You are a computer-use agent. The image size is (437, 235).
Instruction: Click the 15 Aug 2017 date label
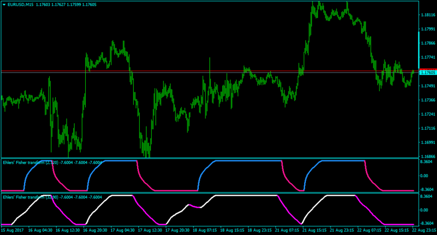point(12,230)
